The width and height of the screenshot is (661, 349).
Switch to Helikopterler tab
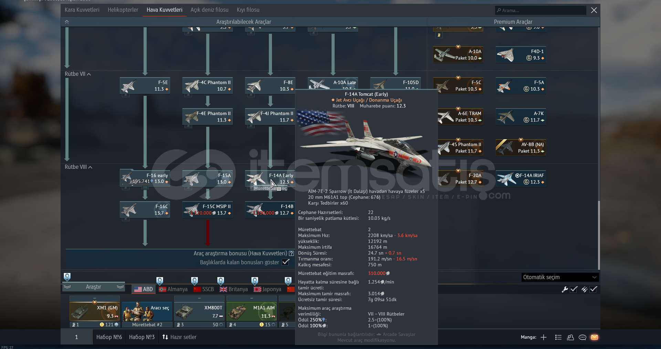point(123,10)
